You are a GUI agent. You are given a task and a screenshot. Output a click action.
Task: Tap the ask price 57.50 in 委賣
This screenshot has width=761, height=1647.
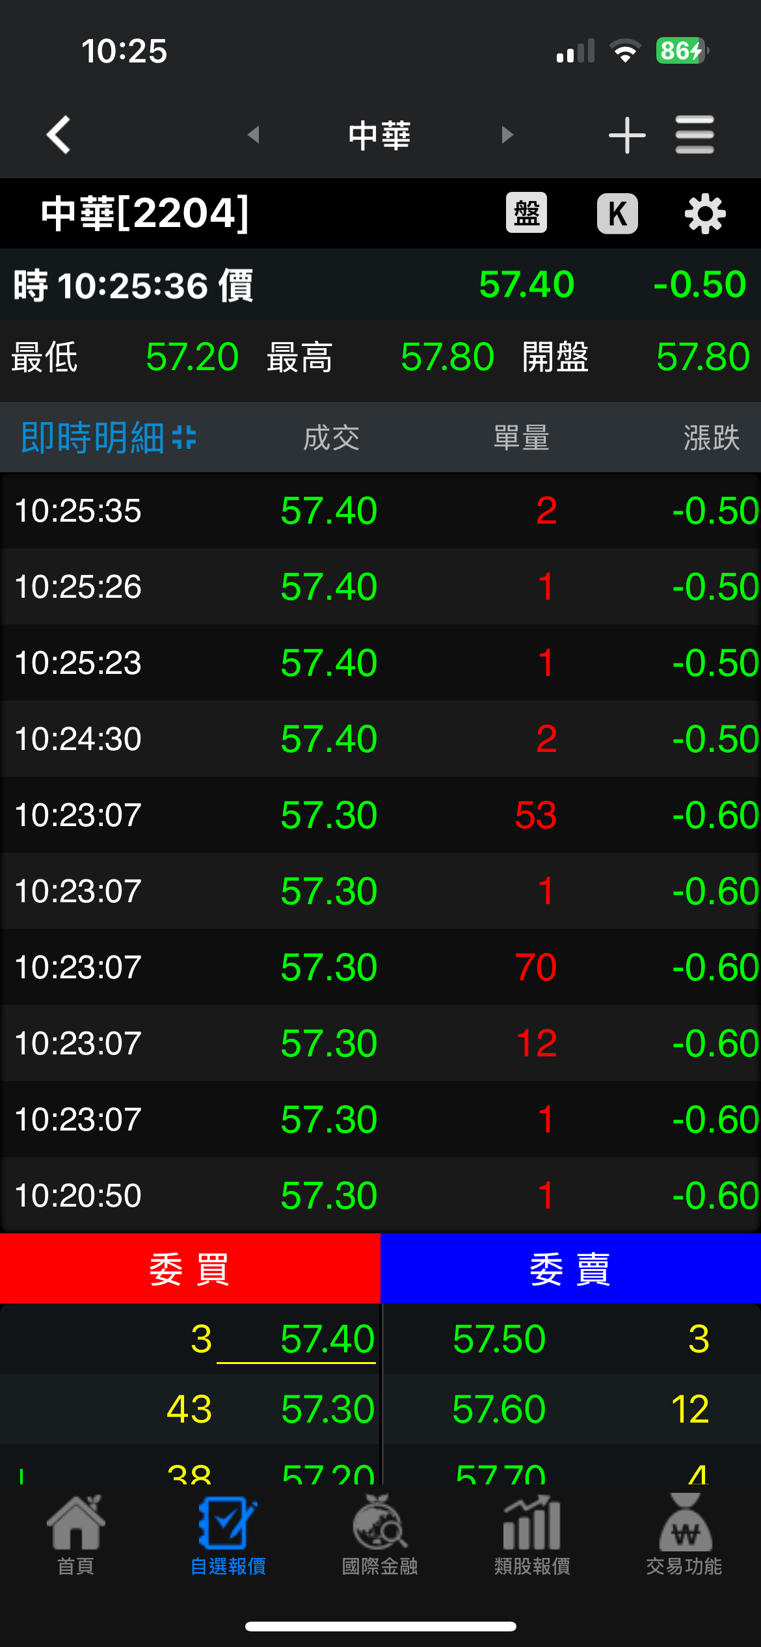pos(499,1339)
